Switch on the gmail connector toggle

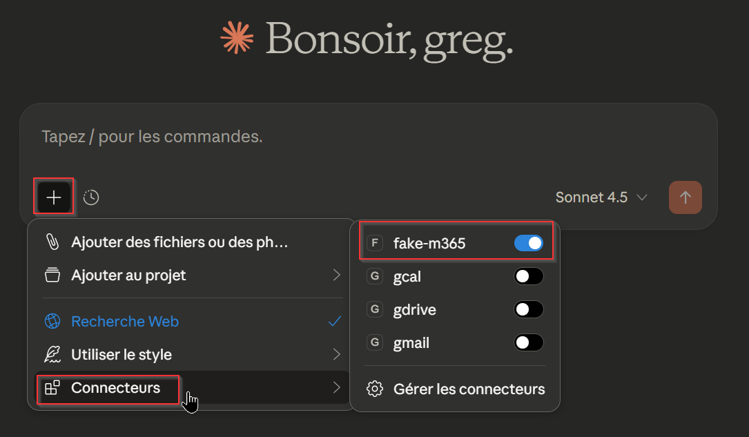click(529, 342)
